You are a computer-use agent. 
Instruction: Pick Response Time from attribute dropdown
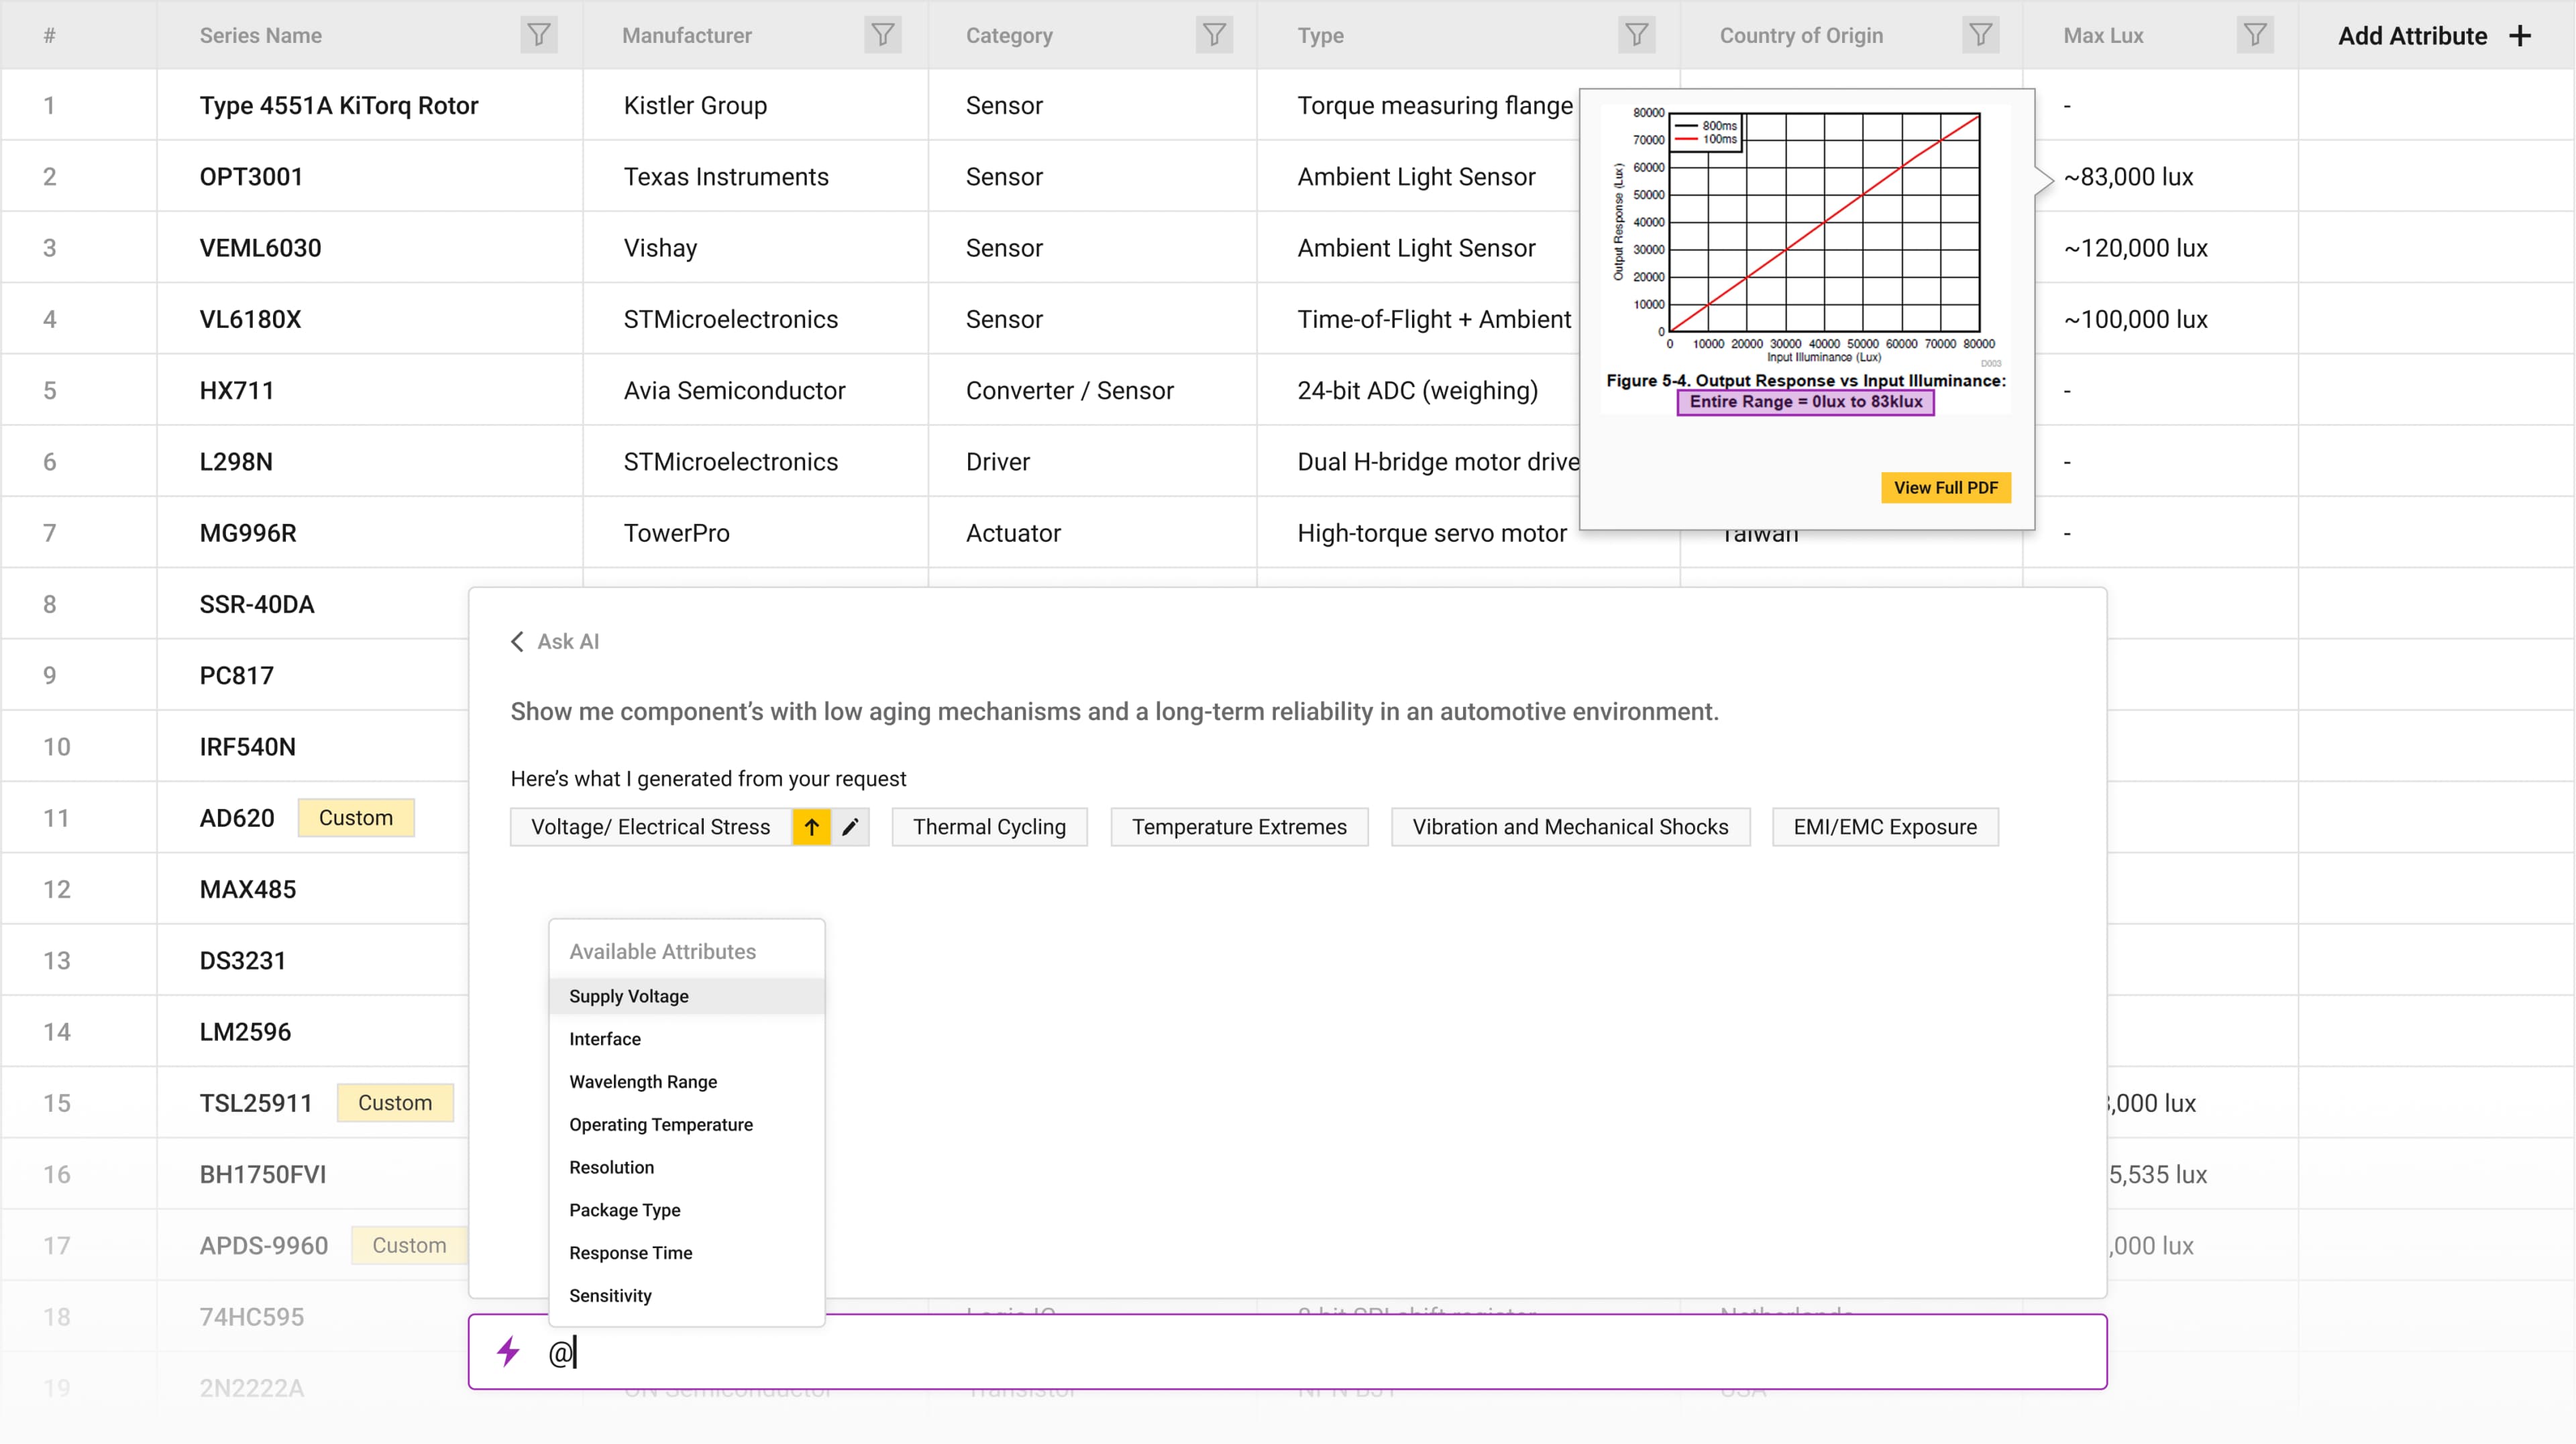click(x=631, y=1252)
